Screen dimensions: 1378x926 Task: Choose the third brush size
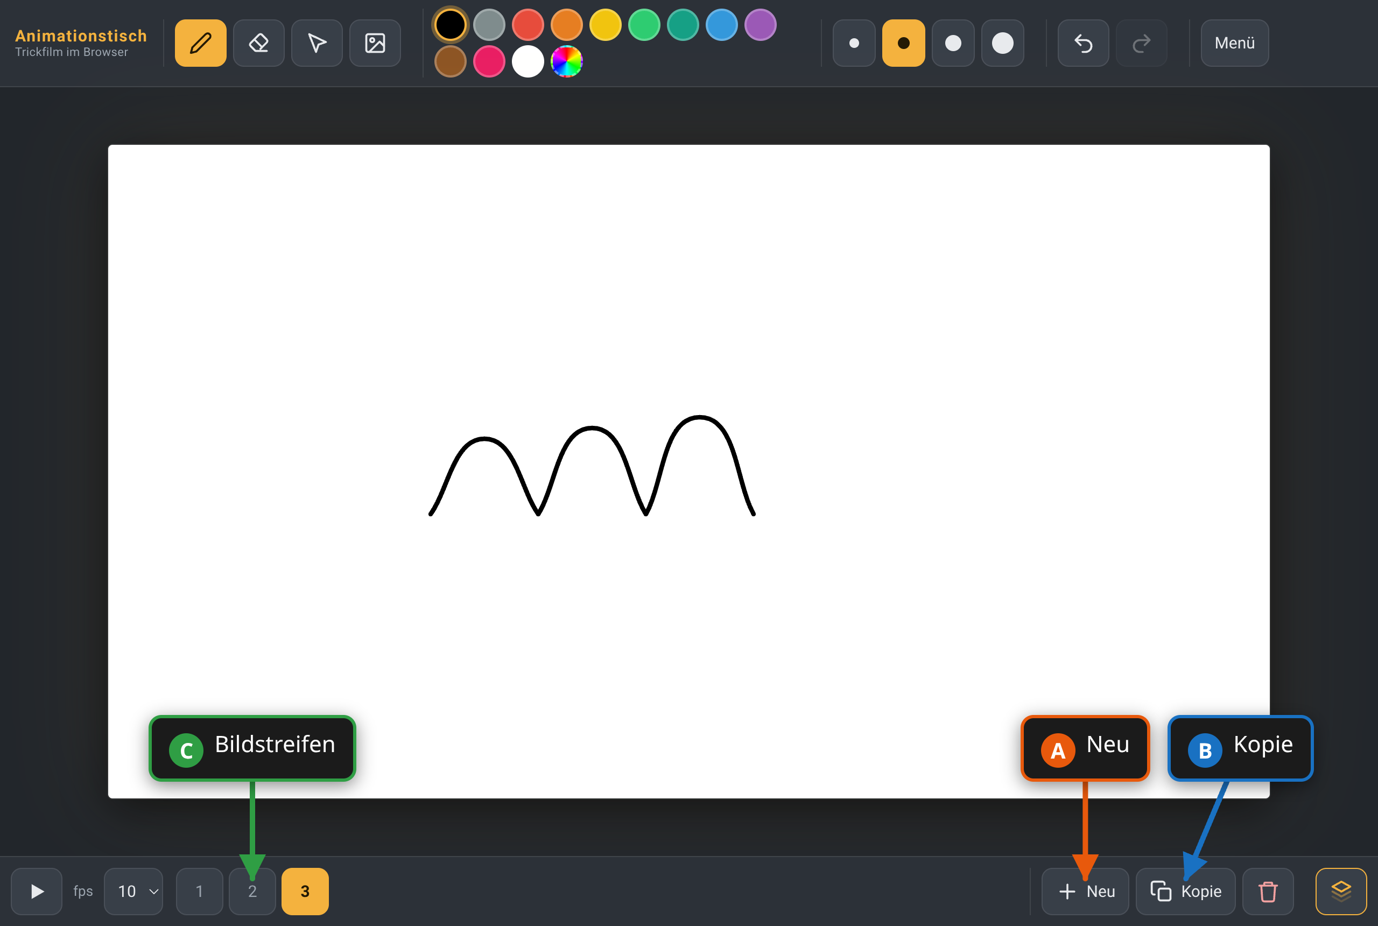(953, 43)
